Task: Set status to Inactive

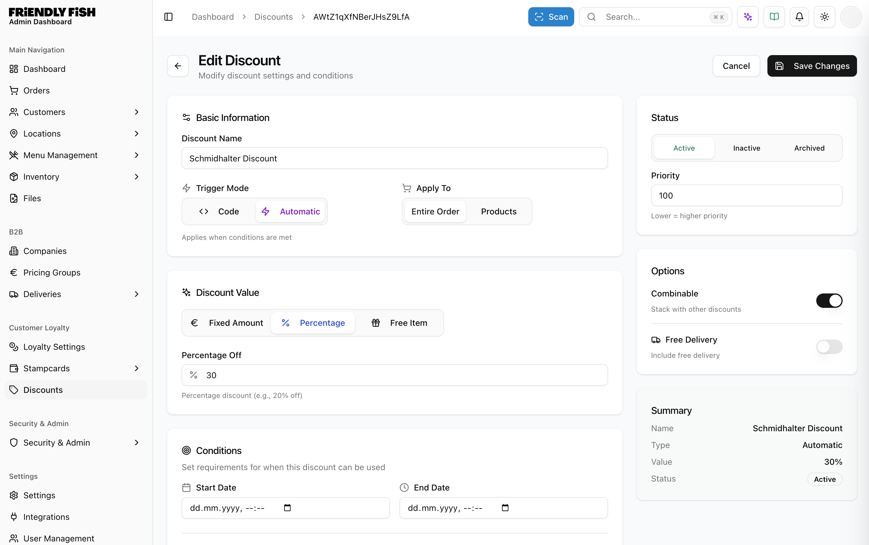Action: (x=746, y=148)
